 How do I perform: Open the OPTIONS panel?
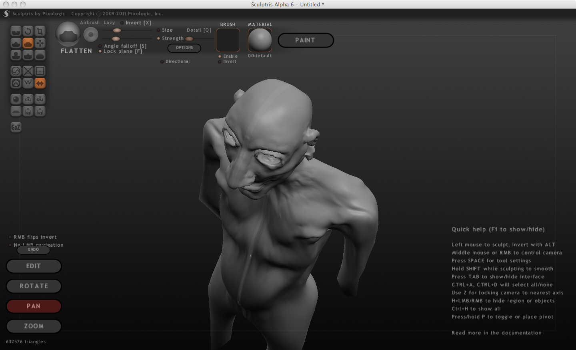[184, 48]
